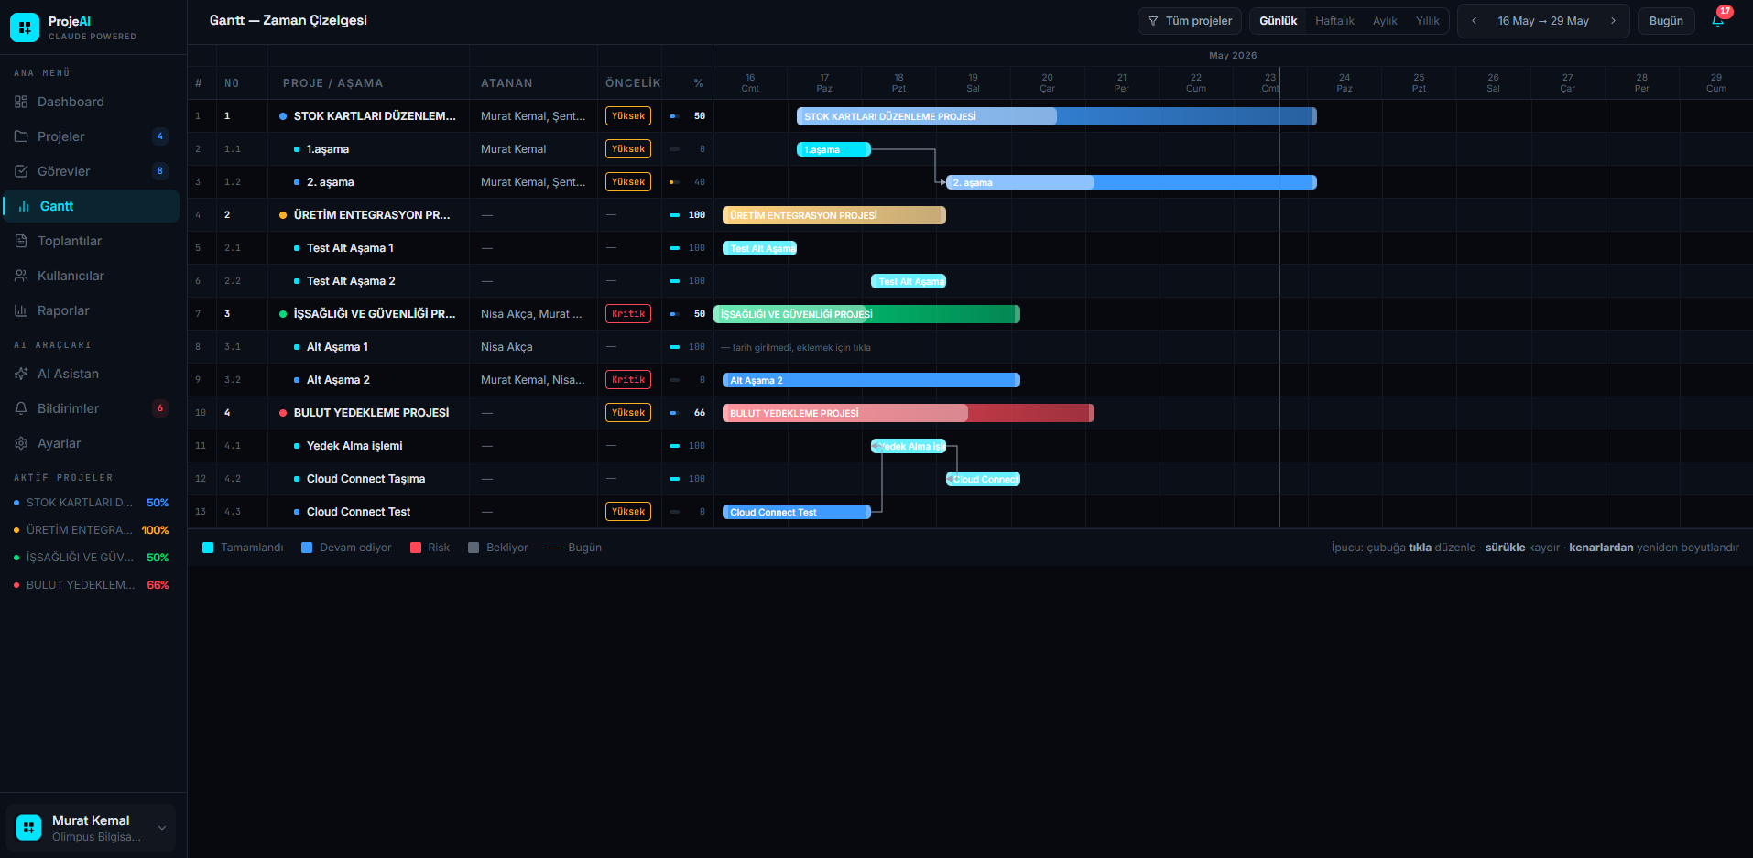Switch to Yıllık view
1753x858 pixels.
(x=1427, y=20)
